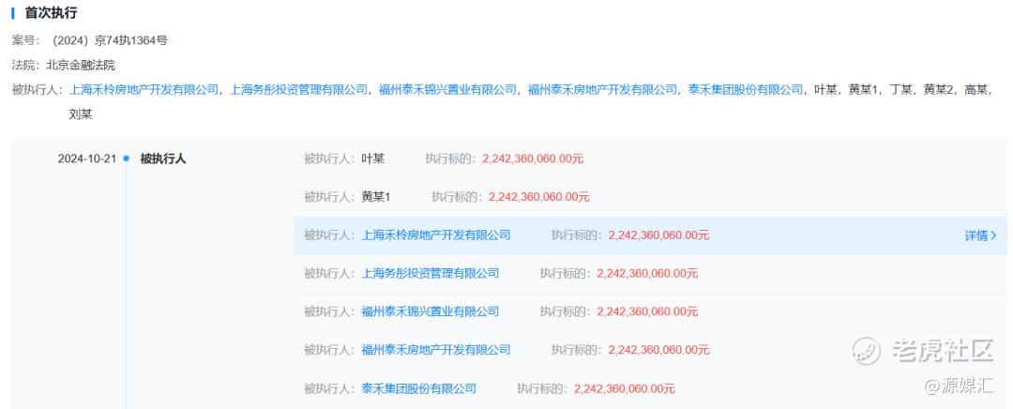The width and height of the screenshot is (1013, 409).
Task: Click the bold 被执行人 timeline label
Action: [x=163, y=159]
